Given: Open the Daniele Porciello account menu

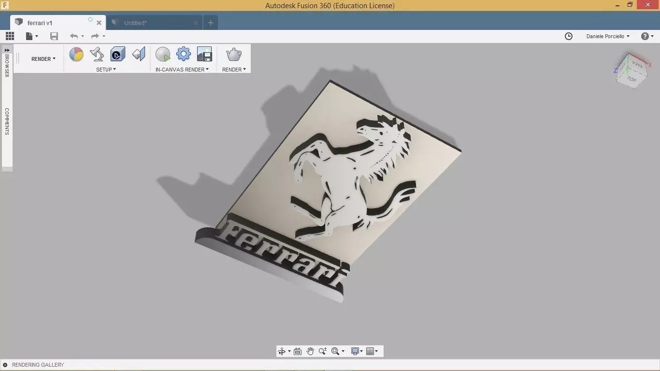Looking at the screenshot, I should point(608,36).
